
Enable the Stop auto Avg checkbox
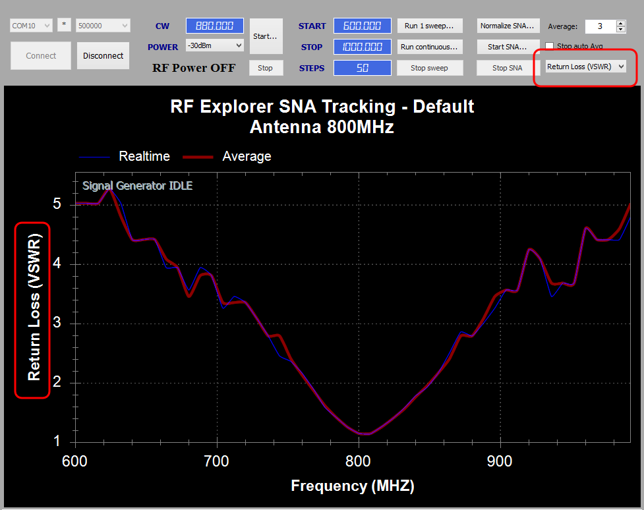[550, 46]
